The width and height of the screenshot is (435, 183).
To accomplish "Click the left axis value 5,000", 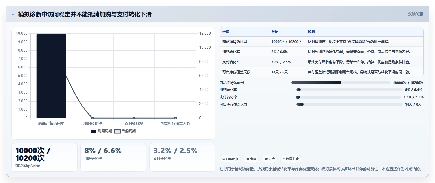I will point(22,76).
